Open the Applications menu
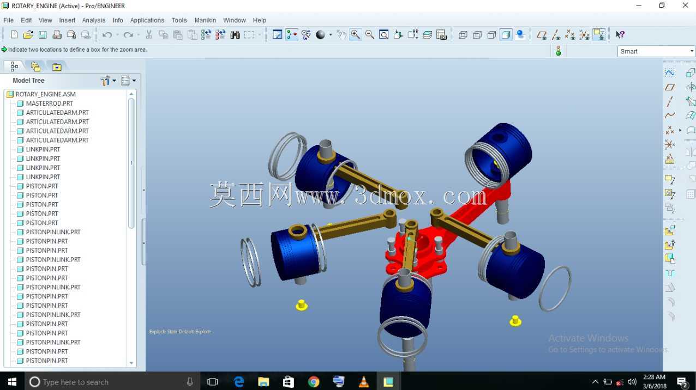The height and width of the screenshot is (390, 696). point(147,20)
